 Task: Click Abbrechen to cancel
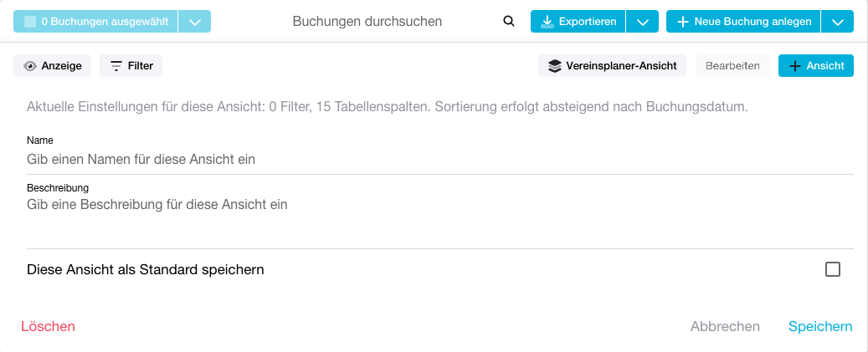click(725, 327)
